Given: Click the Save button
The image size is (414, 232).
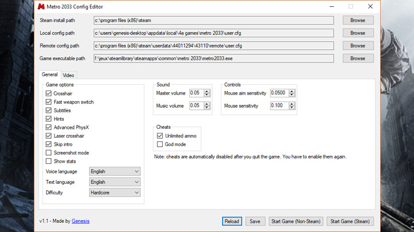Looking at the screenshot, I should (x=255, y=221).
